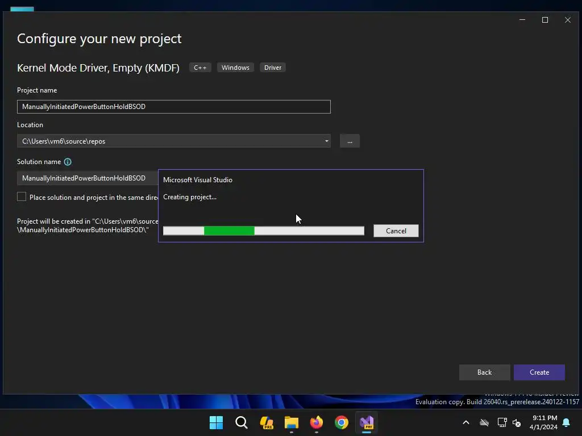Show hidden system tray icons
The height and width of the screenshot is (436, 582).
pyautogui.click(x=466, y=422)
